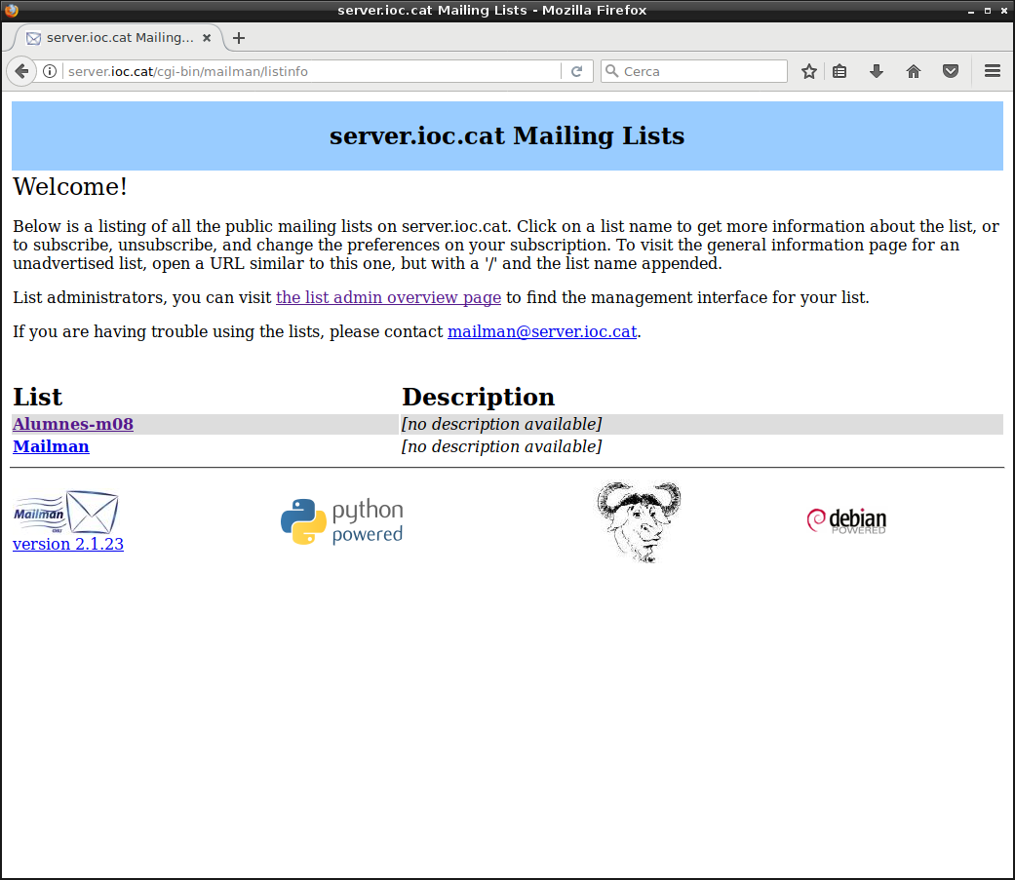Bookmark this page with the star icon
The height and width of the screenshot is (880, 1015).
click(x=808, y=71)
